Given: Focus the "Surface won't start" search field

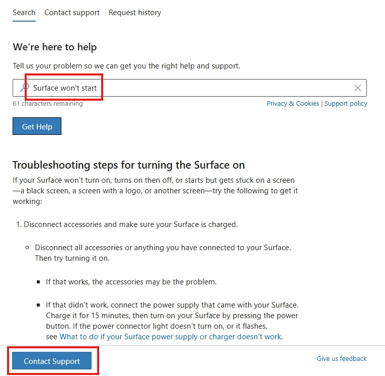Looking at the screenshot, I should (x=190, y=88).
